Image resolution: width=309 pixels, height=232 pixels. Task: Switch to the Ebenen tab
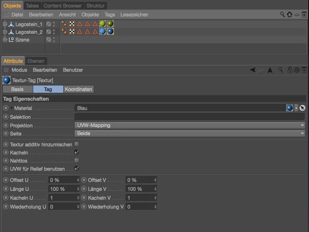point(36,61)
